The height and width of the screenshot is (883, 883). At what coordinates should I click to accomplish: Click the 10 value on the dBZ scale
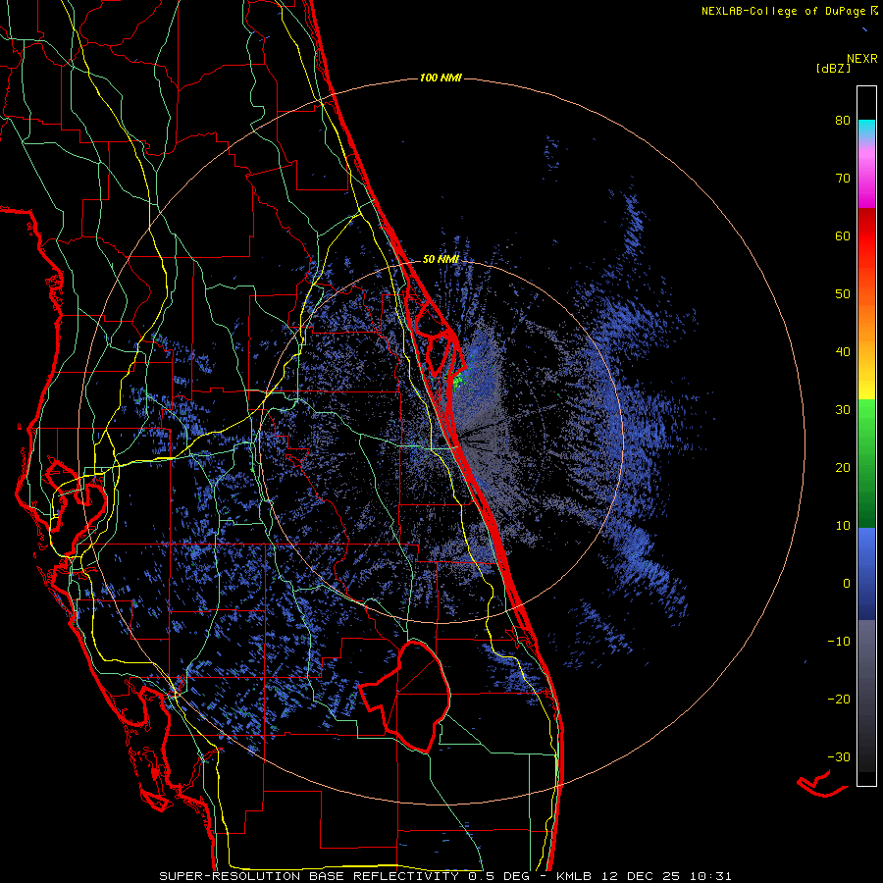(843, 526)
